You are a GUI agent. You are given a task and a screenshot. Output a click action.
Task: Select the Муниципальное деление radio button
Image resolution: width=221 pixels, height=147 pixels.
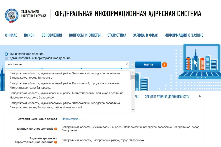coord(6,54)
